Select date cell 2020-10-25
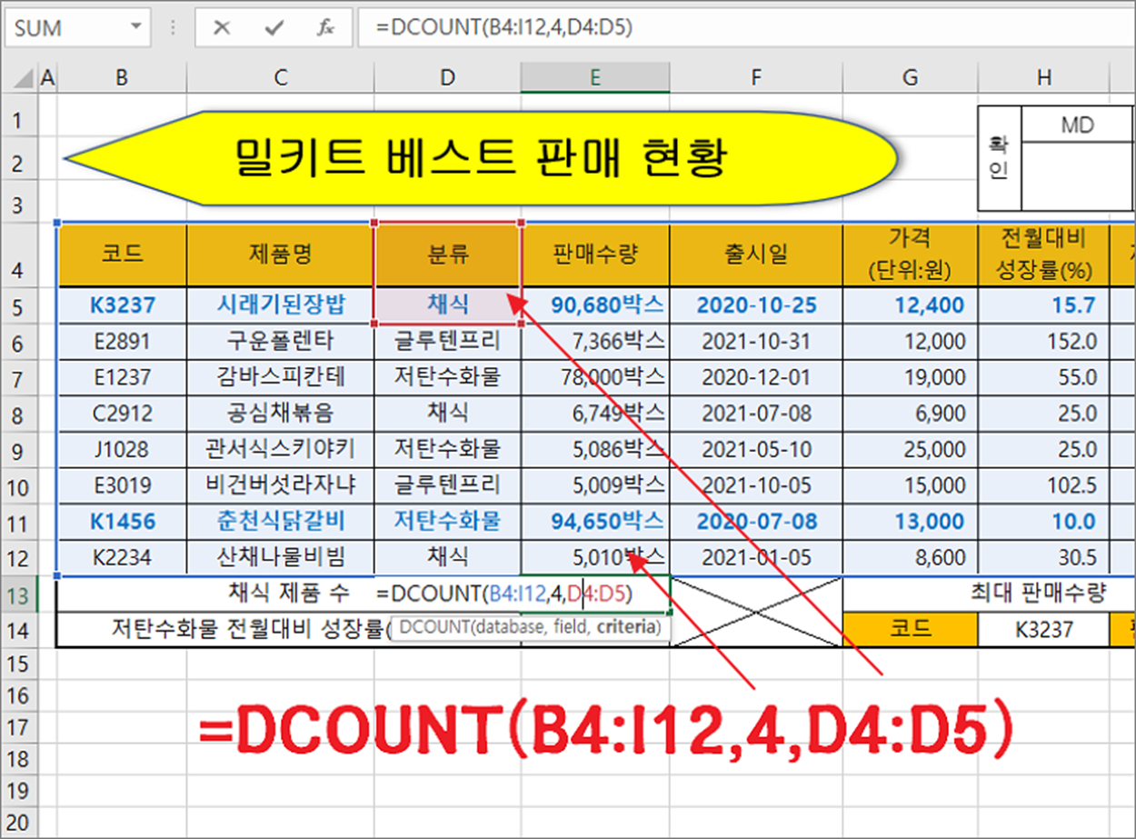This screenshot has height=839, width=1136. click(756, 306)
